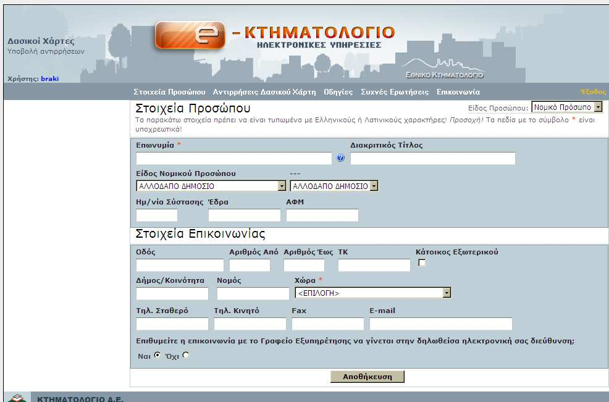Click the Κτηματολόγιο Α.Ε. footer logo
The width and height of the screenshot is (609, 402).
point(17,398)
